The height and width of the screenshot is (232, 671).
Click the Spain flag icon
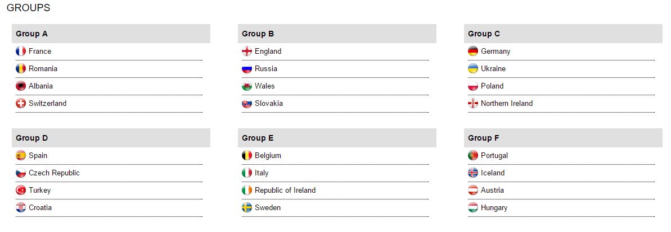pos(21,156)
